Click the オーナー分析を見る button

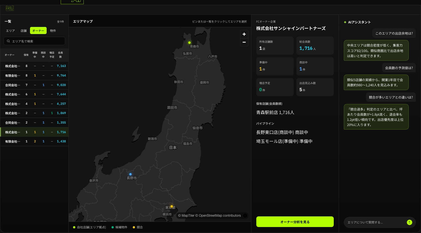295,222
